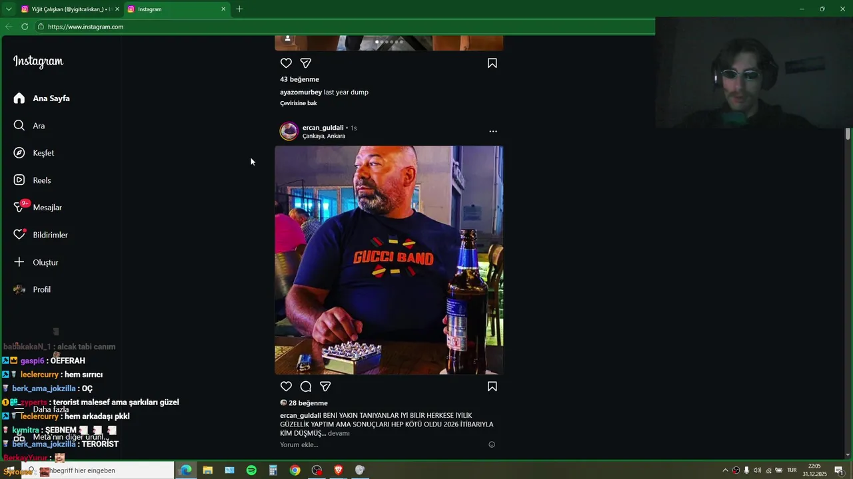Screen dimensions: 853x479
Task: Like the ercan_guldali post with the heart icon
Action: point(286,387)
